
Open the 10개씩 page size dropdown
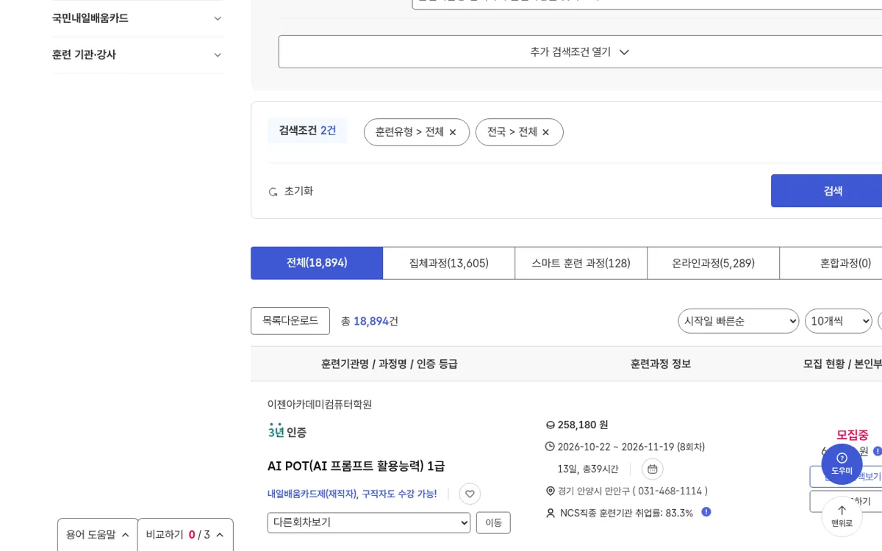838,321
